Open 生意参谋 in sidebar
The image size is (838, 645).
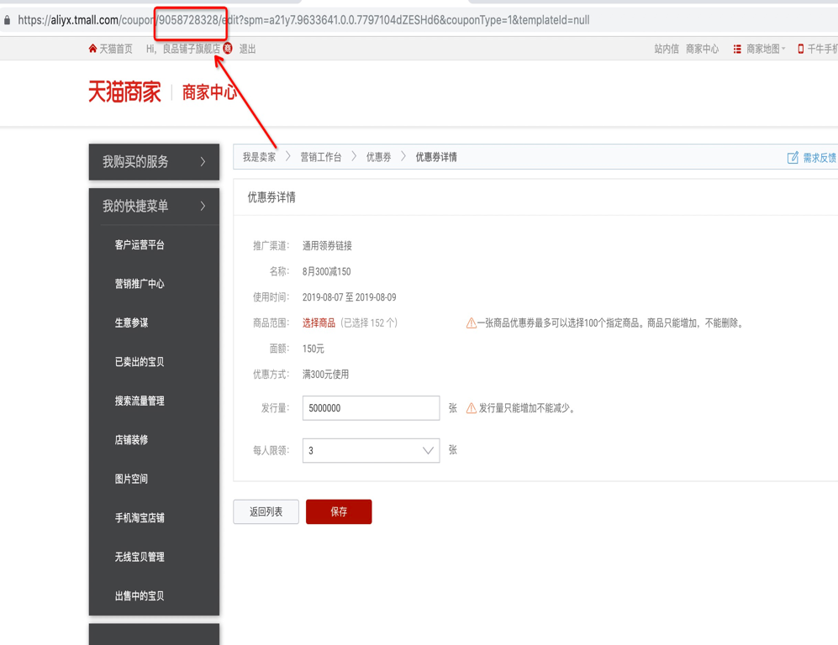(131, 322)
